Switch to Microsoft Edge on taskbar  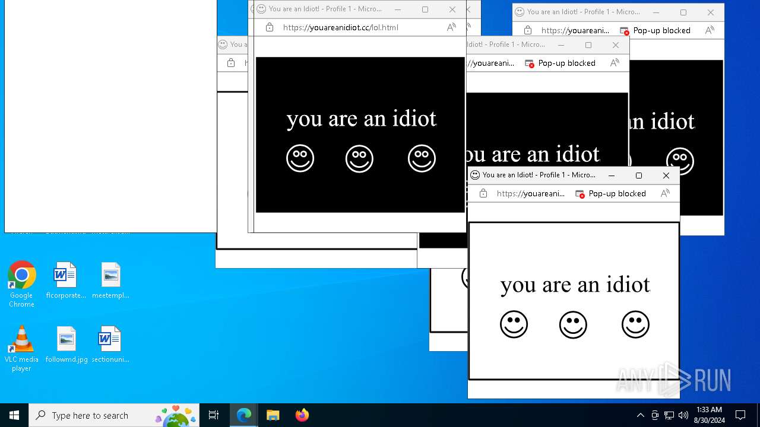click(244, 415)
